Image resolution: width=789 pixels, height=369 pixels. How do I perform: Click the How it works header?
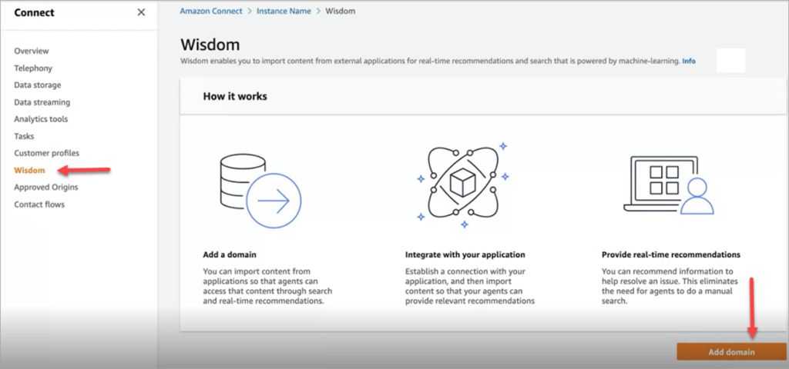(235, 96)
